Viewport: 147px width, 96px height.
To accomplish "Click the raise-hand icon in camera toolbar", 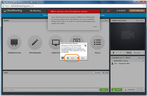I will pyautogui.click(x=121, y=52).
